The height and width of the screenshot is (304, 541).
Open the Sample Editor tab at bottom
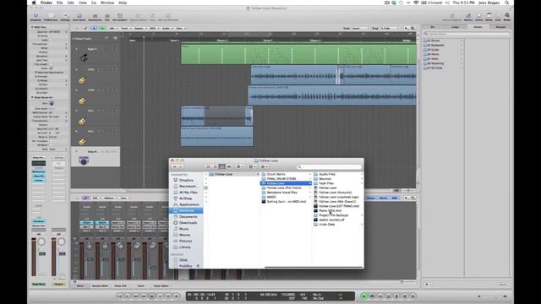pos(100,285)
